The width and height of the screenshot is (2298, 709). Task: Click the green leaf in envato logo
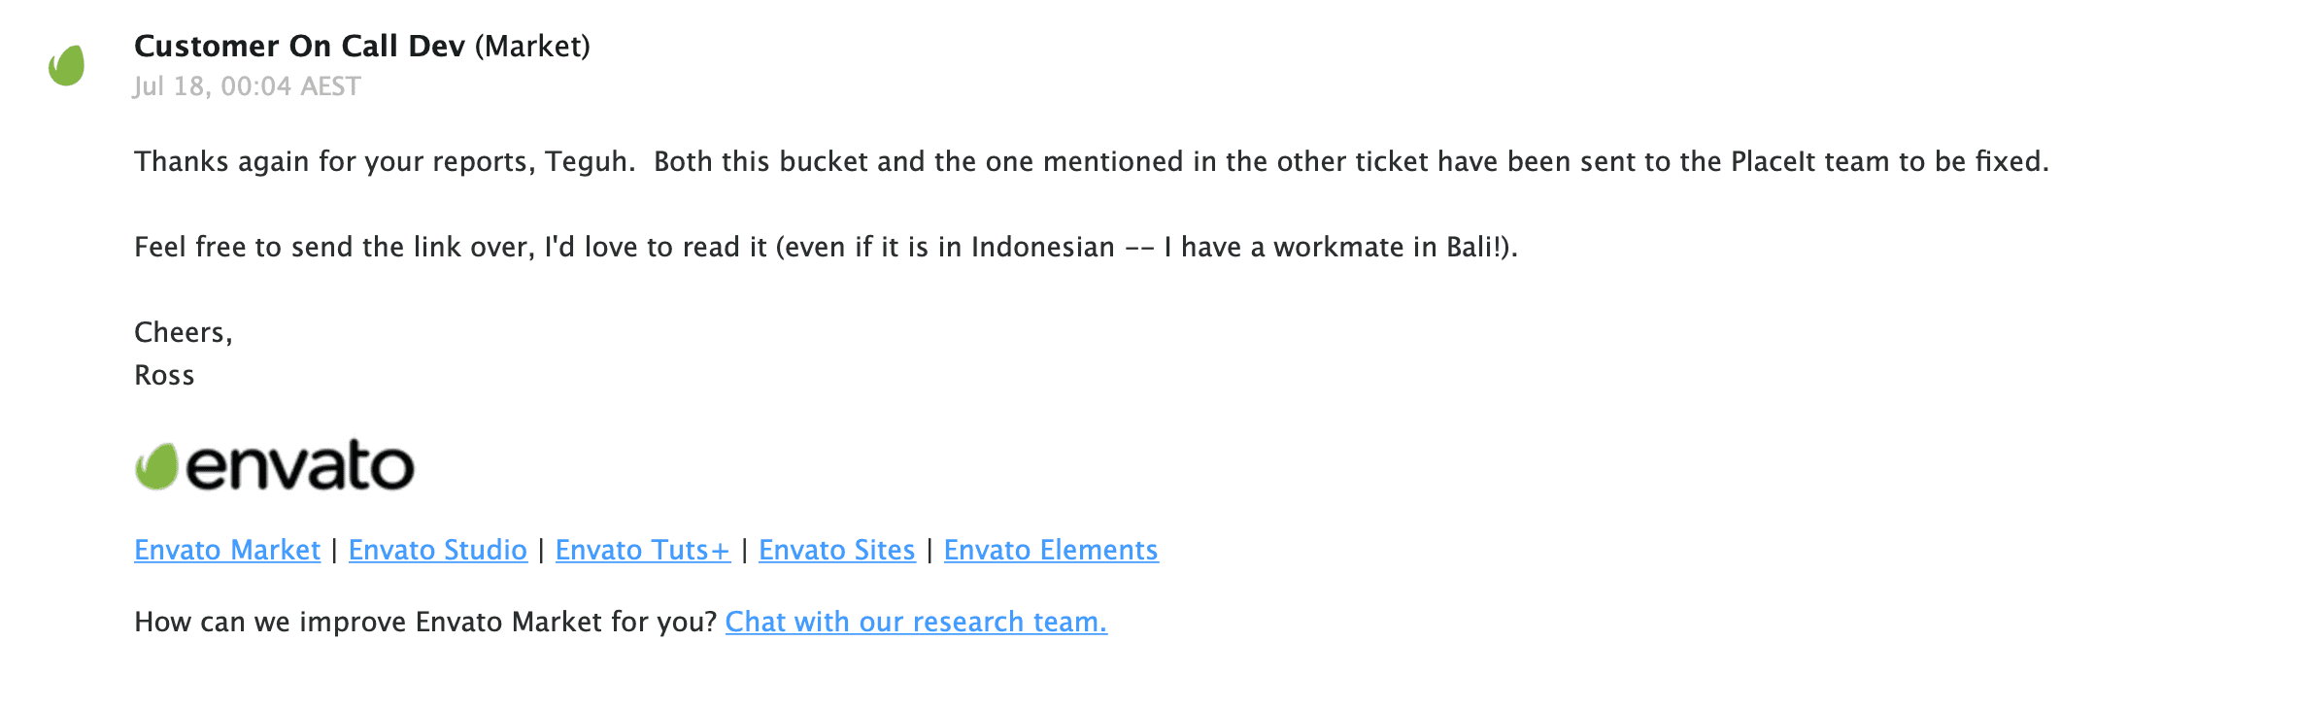click(156, 466)
